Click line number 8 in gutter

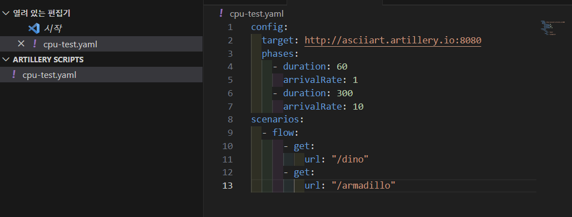(x=230, y=120)
